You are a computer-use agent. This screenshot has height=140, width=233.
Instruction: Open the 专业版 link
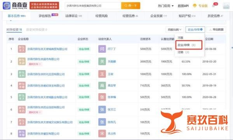click(x=203, y=6)
